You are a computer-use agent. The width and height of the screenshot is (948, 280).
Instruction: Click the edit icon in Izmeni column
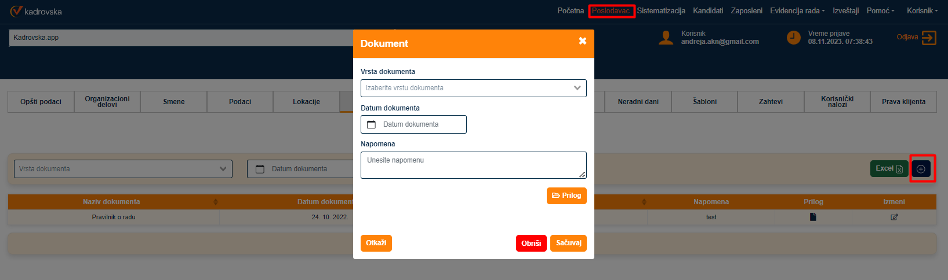point(893,217)
